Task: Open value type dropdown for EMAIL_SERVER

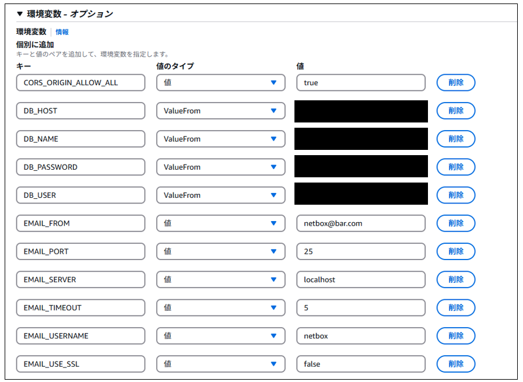Action: (221, 279)
